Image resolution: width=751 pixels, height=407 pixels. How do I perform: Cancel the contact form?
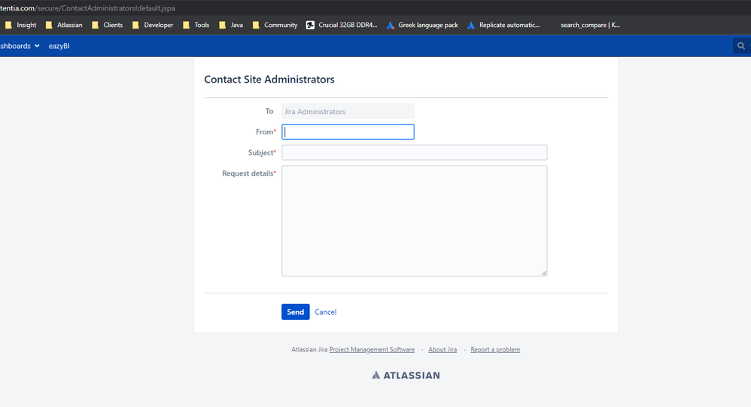pyautogui.click(x=325, y=312)
